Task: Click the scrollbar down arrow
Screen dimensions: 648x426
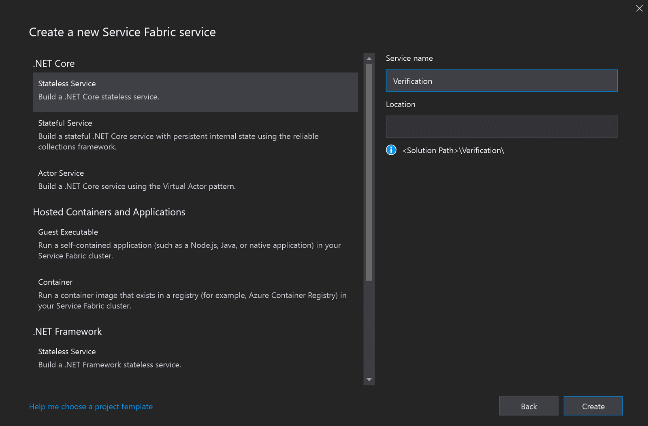Action: pos(369,380)
